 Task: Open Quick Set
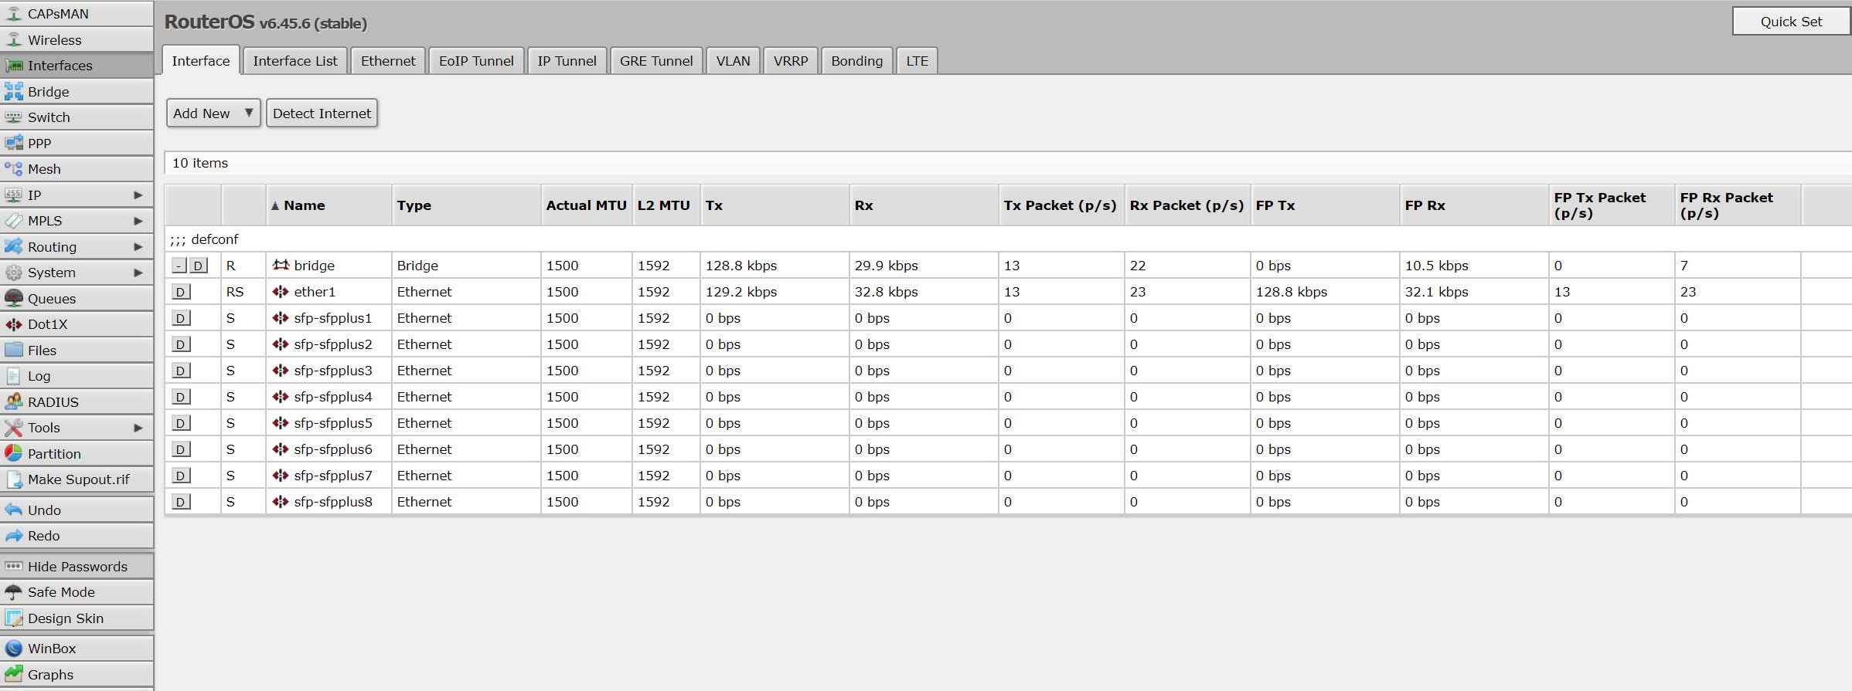[x=1791, y=22]
